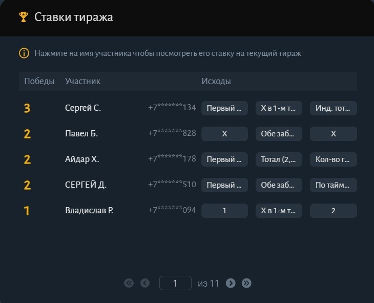Select participant Айдар Х.
This screenshot has width=374, height=303.
click(x=82, y=159)
